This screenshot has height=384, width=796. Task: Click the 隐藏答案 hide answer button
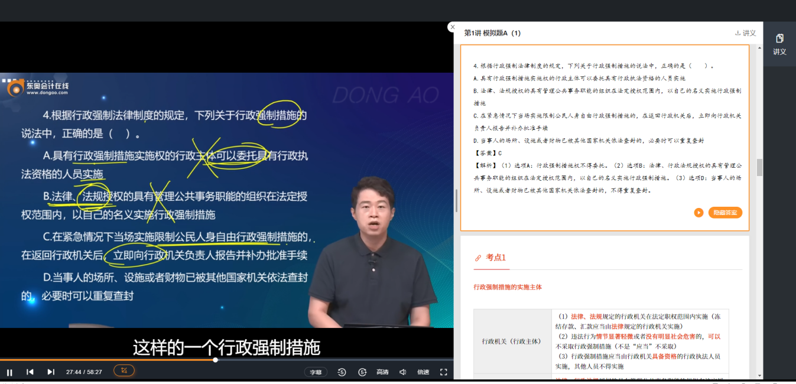point(724,213)
